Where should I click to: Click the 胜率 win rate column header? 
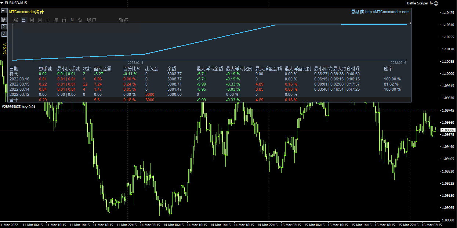point(388,69)
